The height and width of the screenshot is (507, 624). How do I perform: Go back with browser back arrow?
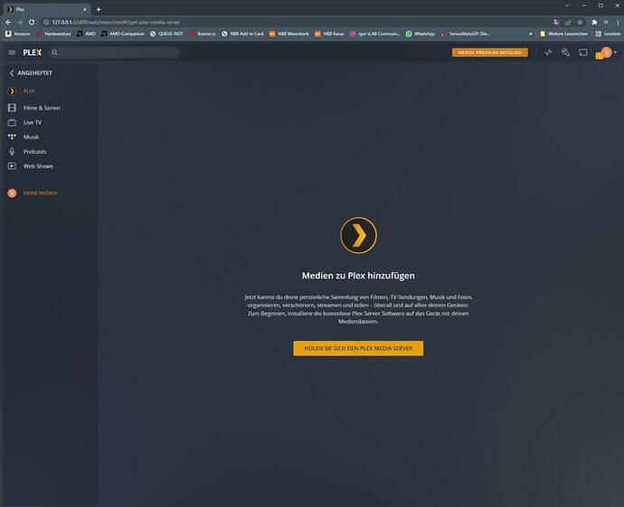[x=8, y=23]
